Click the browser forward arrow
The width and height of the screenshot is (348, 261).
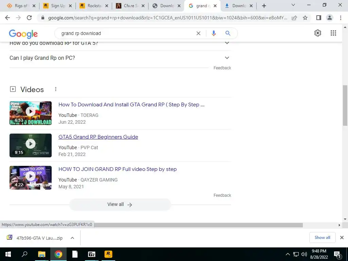18,18
